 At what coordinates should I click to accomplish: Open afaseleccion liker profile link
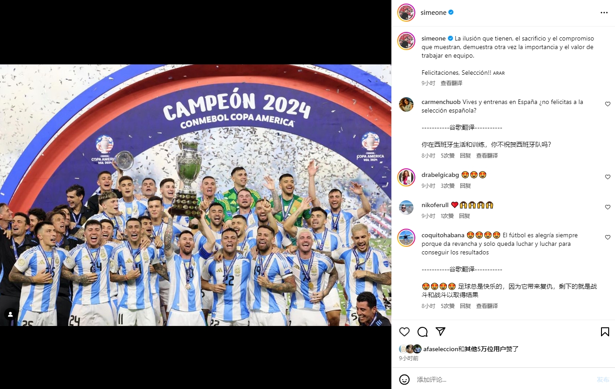tap(441, 348)
